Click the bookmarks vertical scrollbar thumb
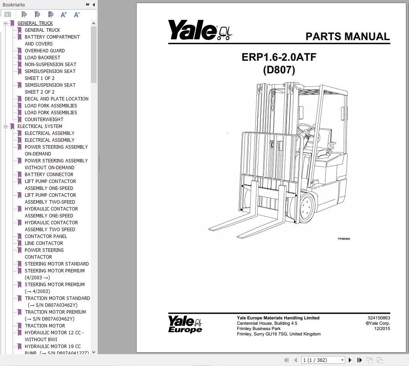The width and height of the screenshot is (409, 366). [x=93, y=55]
